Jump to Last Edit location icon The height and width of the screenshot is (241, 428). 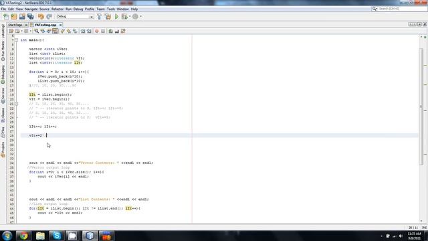click(x=11, y=31)
